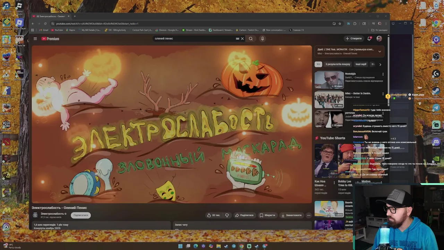Viewport: 444px width, 250px height.
Task: Click the Створити (Create) button
Action: [x=354, y=39]
